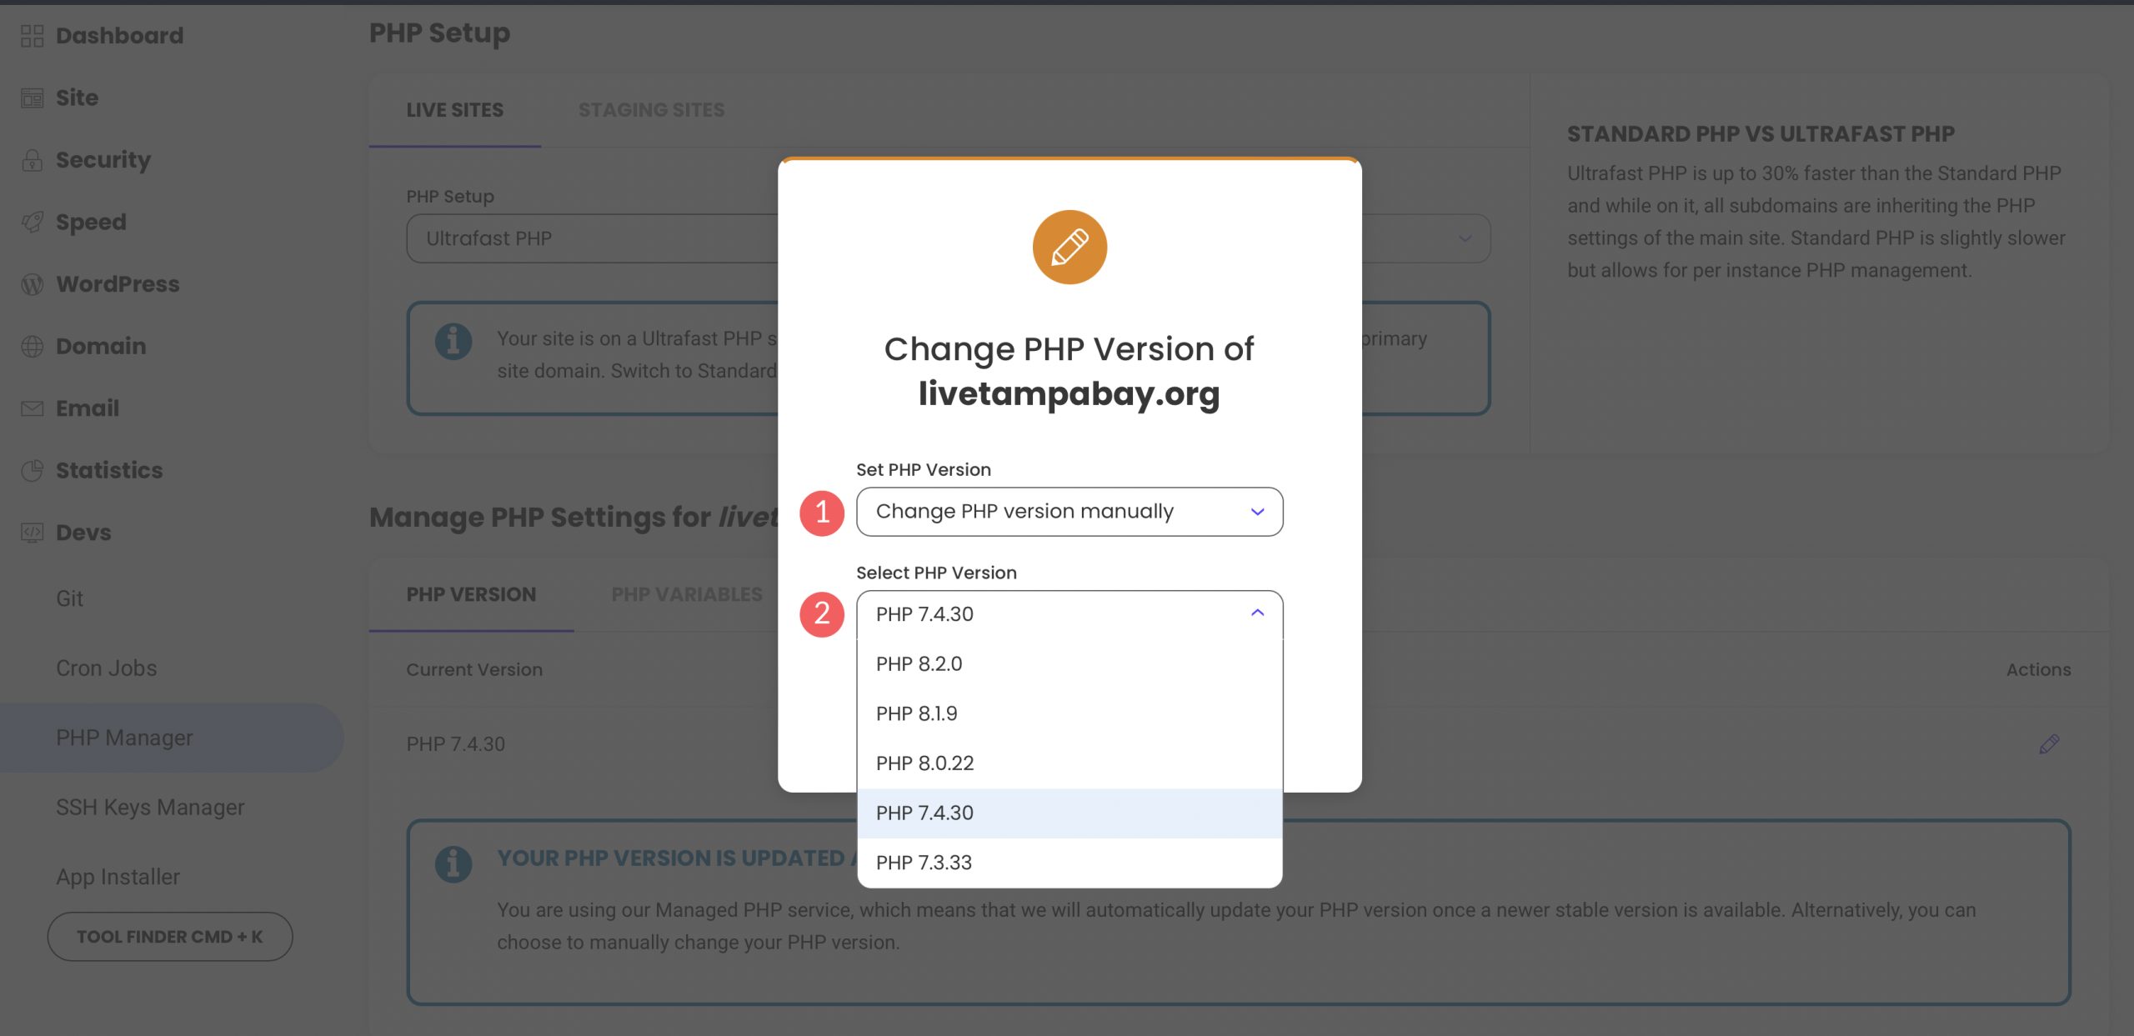The image size is (2134, 1036).
Task: Expand the Select PHP Version dropdown
Action: click(1069, 613)
